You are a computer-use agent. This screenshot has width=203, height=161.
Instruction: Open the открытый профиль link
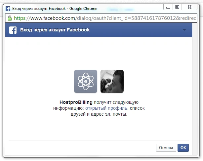pyautogui.click(x=106, y=108)
